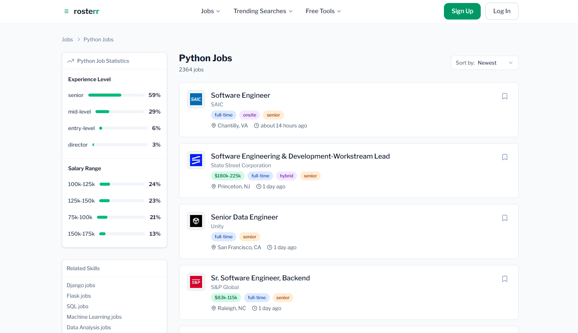Click State Street Corporation company name
This screenshot has width=578, height=333.
(241, 165)
